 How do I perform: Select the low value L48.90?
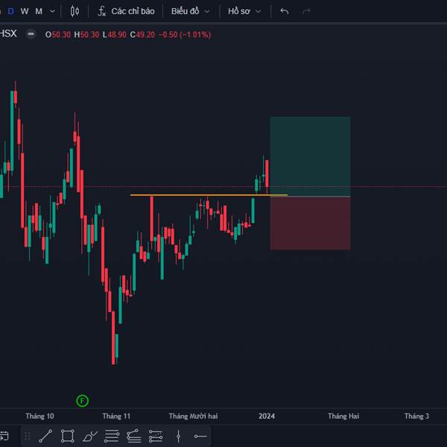pos(114,35)
